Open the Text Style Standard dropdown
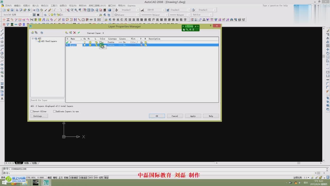The height and width of the screenshot is (186, 330). [138, 10]
